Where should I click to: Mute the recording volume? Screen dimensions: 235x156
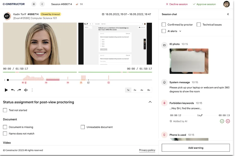coord(26,90)
